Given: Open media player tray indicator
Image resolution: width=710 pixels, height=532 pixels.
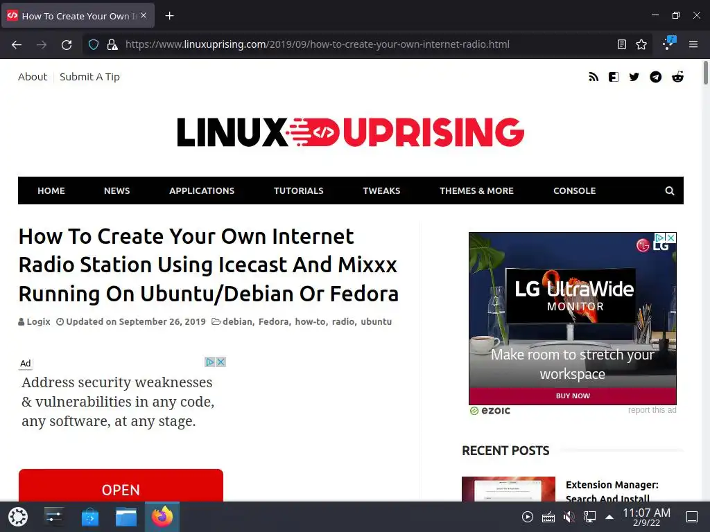Looking at the screenshot, I should point(527,517).
